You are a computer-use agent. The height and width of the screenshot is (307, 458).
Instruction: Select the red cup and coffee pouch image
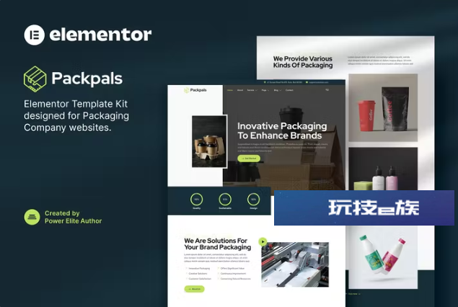383,107
